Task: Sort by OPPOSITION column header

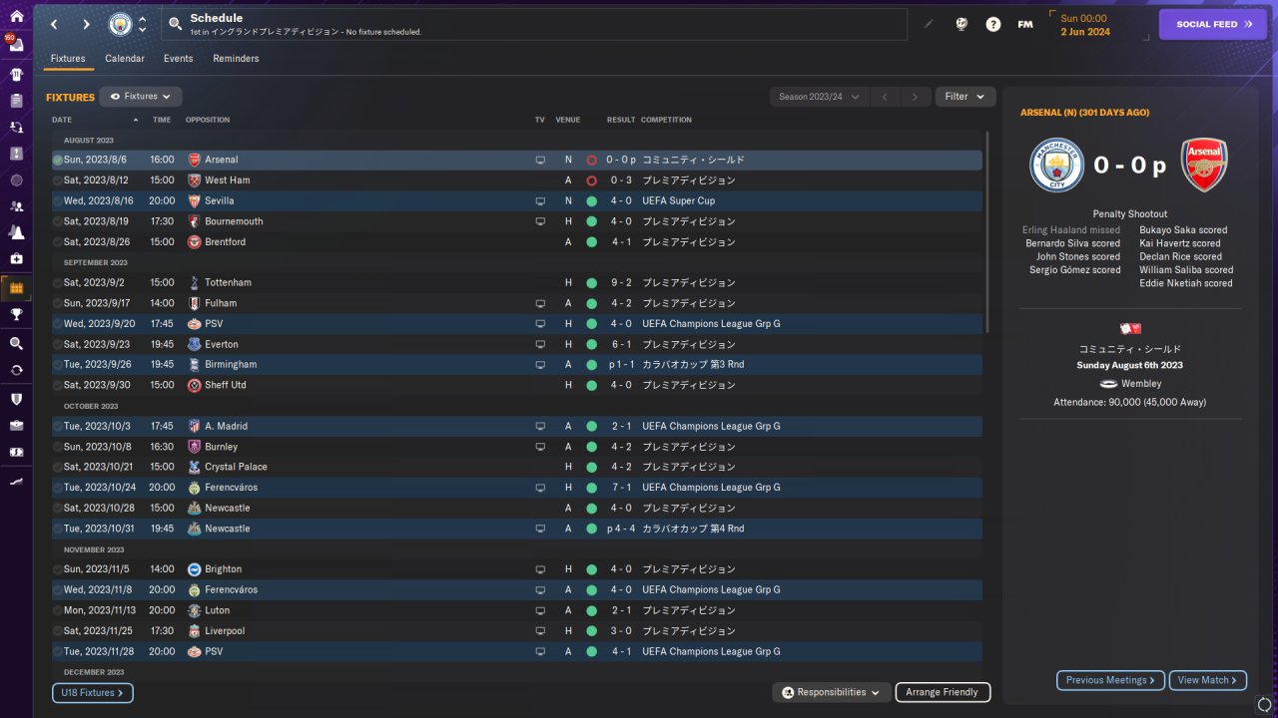Action: pos(208,120)
